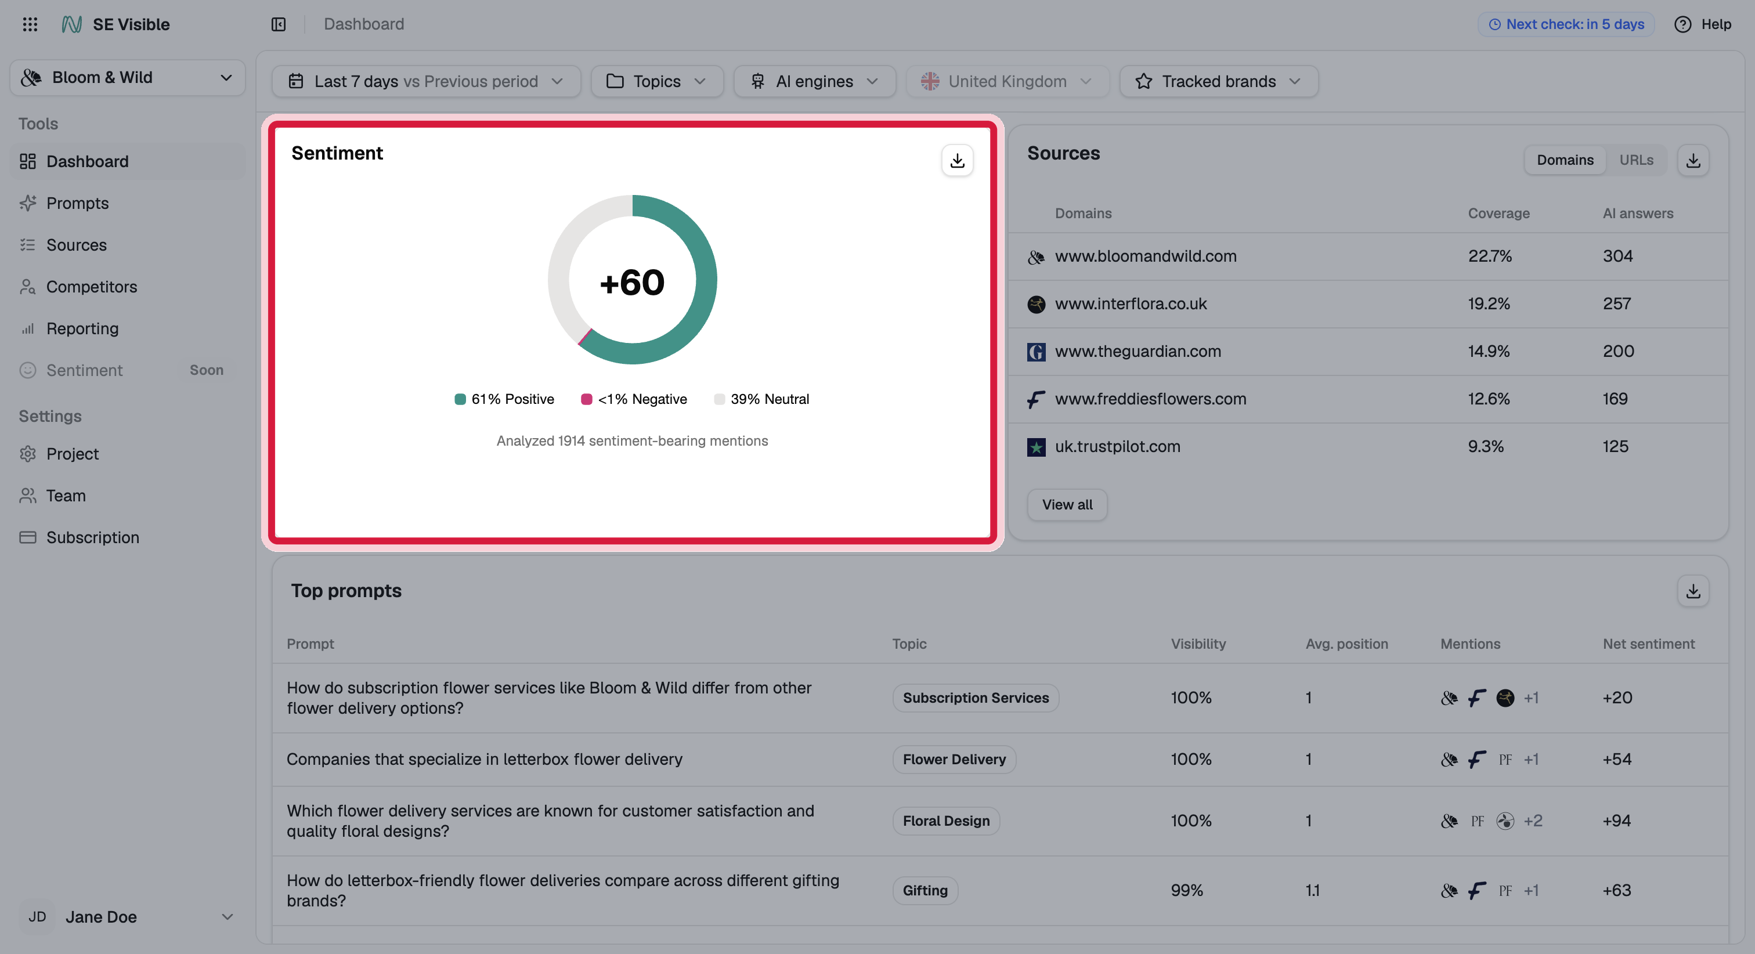
Task: Click the Freddie's Flowers favicon in Sources
Action: click(1037, 399)
